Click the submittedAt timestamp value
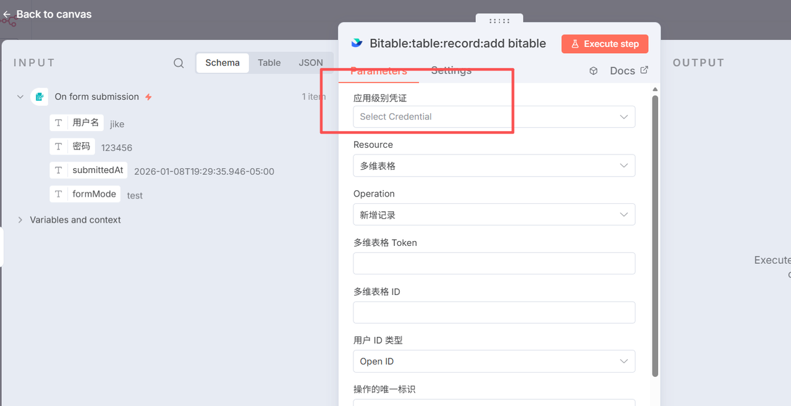This screenshot has width=791, height=406. pyautogui.click(x=204, y=171)
